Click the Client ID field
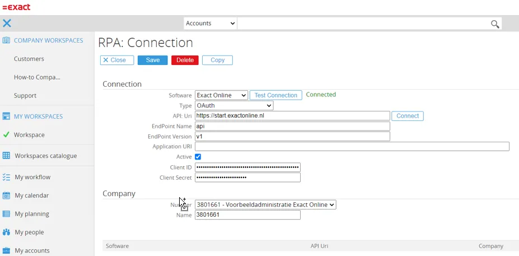This screenshot has width=519, height=256. (247, 167)
